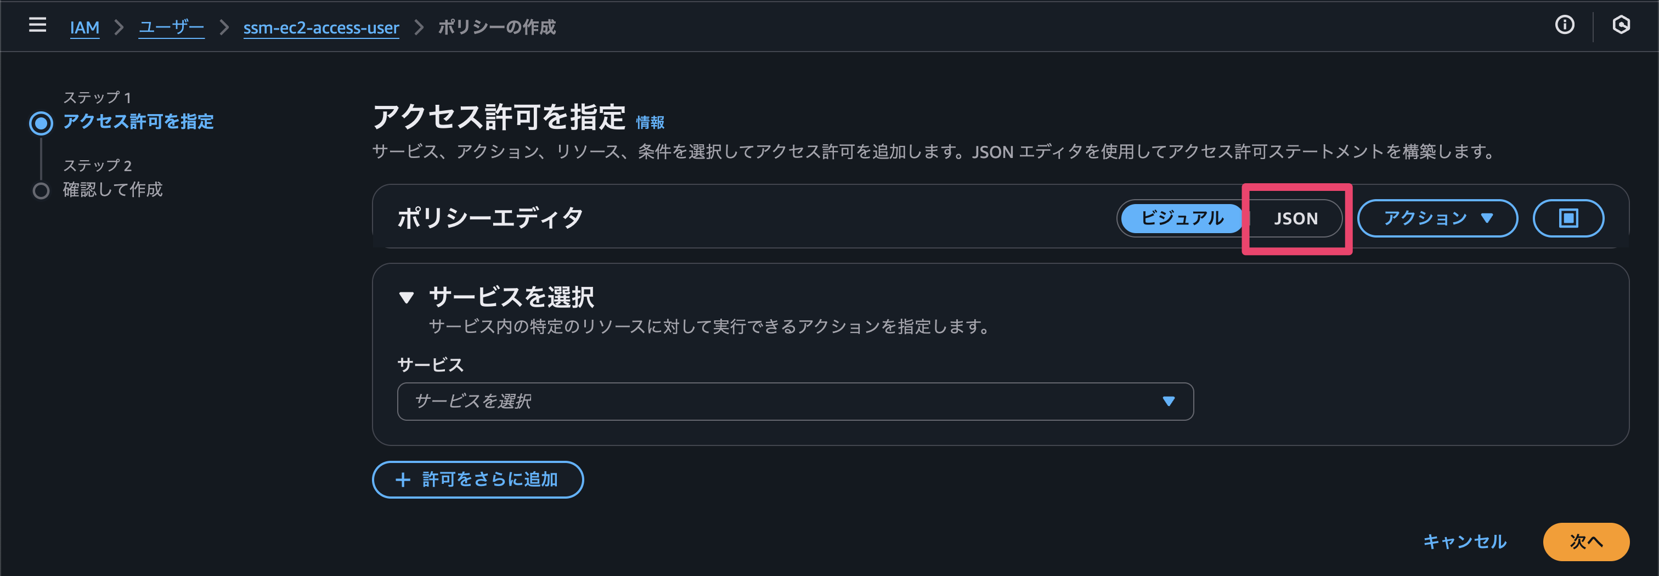Switch the policy editor to JSON mode
1659x576 pixels.
(1295, 218)
